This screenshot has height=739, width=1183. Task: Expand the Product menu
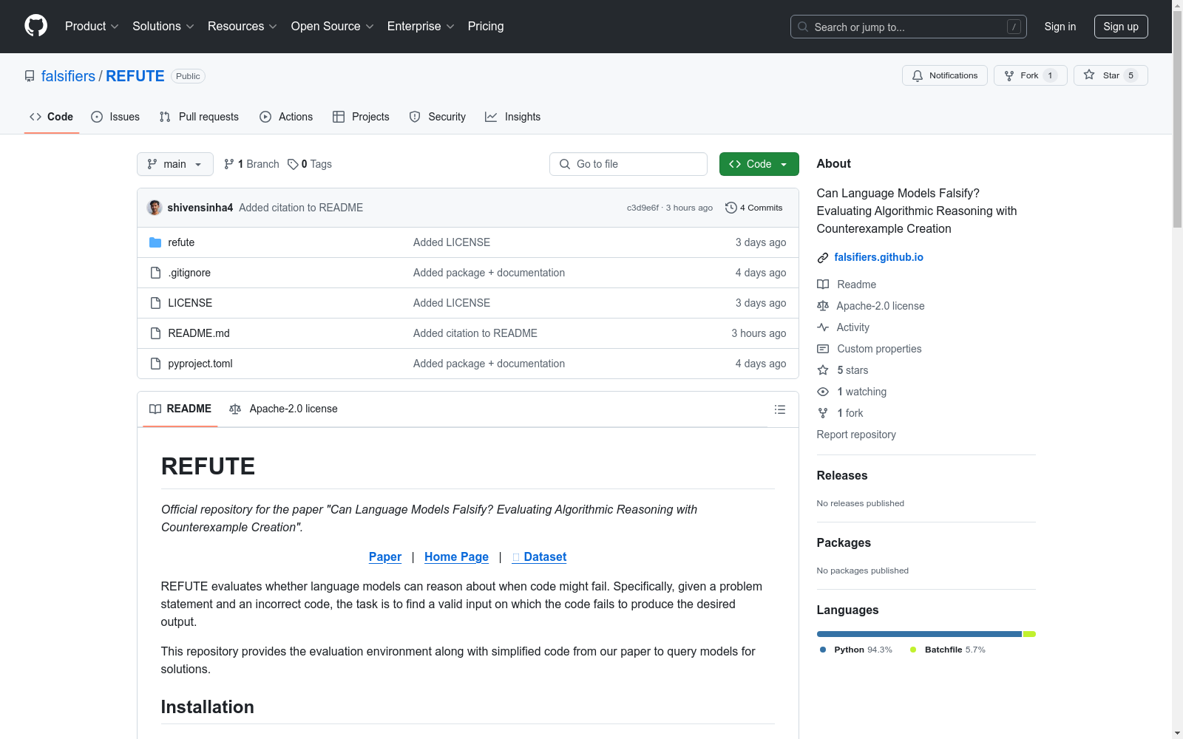[92, 26]
